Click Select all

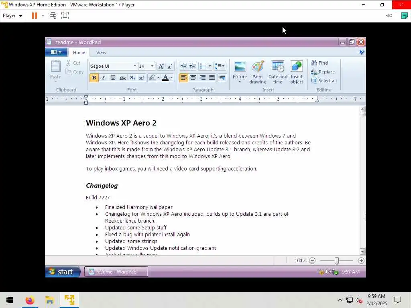click(324, 81)
